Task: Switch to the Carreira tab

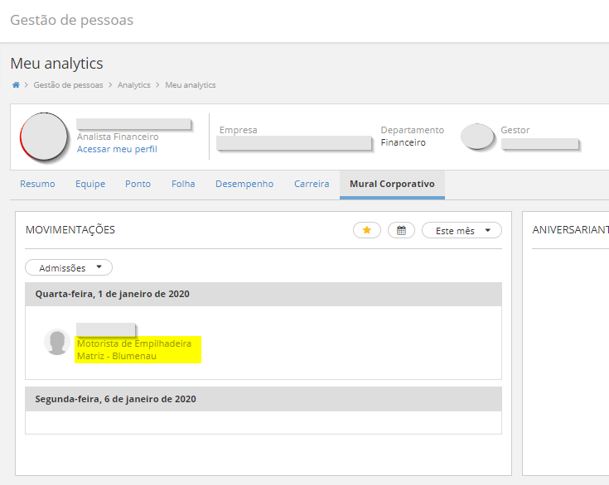Action: pos(312,184)
